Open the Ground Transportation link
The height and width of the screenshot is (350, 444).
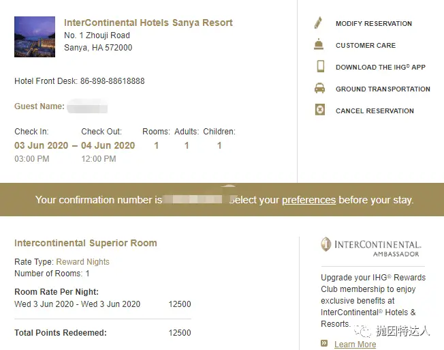click(x=383, y=89)
